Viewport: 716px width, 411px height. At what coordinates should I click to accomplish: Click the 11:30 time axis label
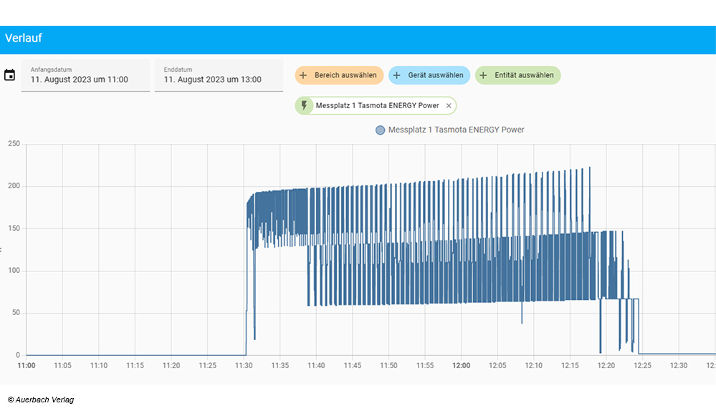click(x=244, y=365)
